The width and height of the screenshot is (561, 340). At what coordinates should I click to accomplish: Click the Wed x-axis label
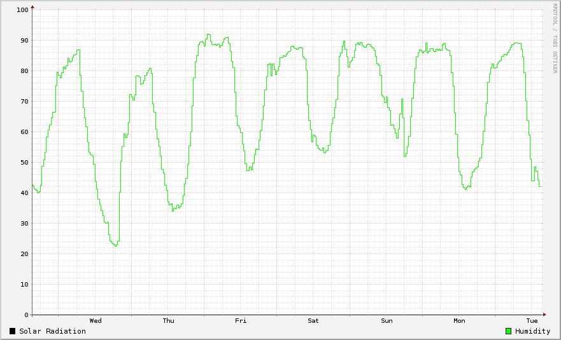[96, 321]
